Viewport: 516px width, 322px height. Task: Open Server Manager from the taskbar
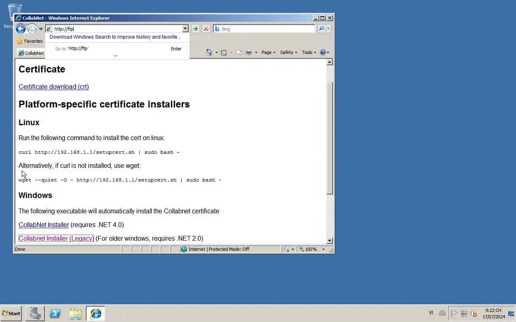coord(35,314)
